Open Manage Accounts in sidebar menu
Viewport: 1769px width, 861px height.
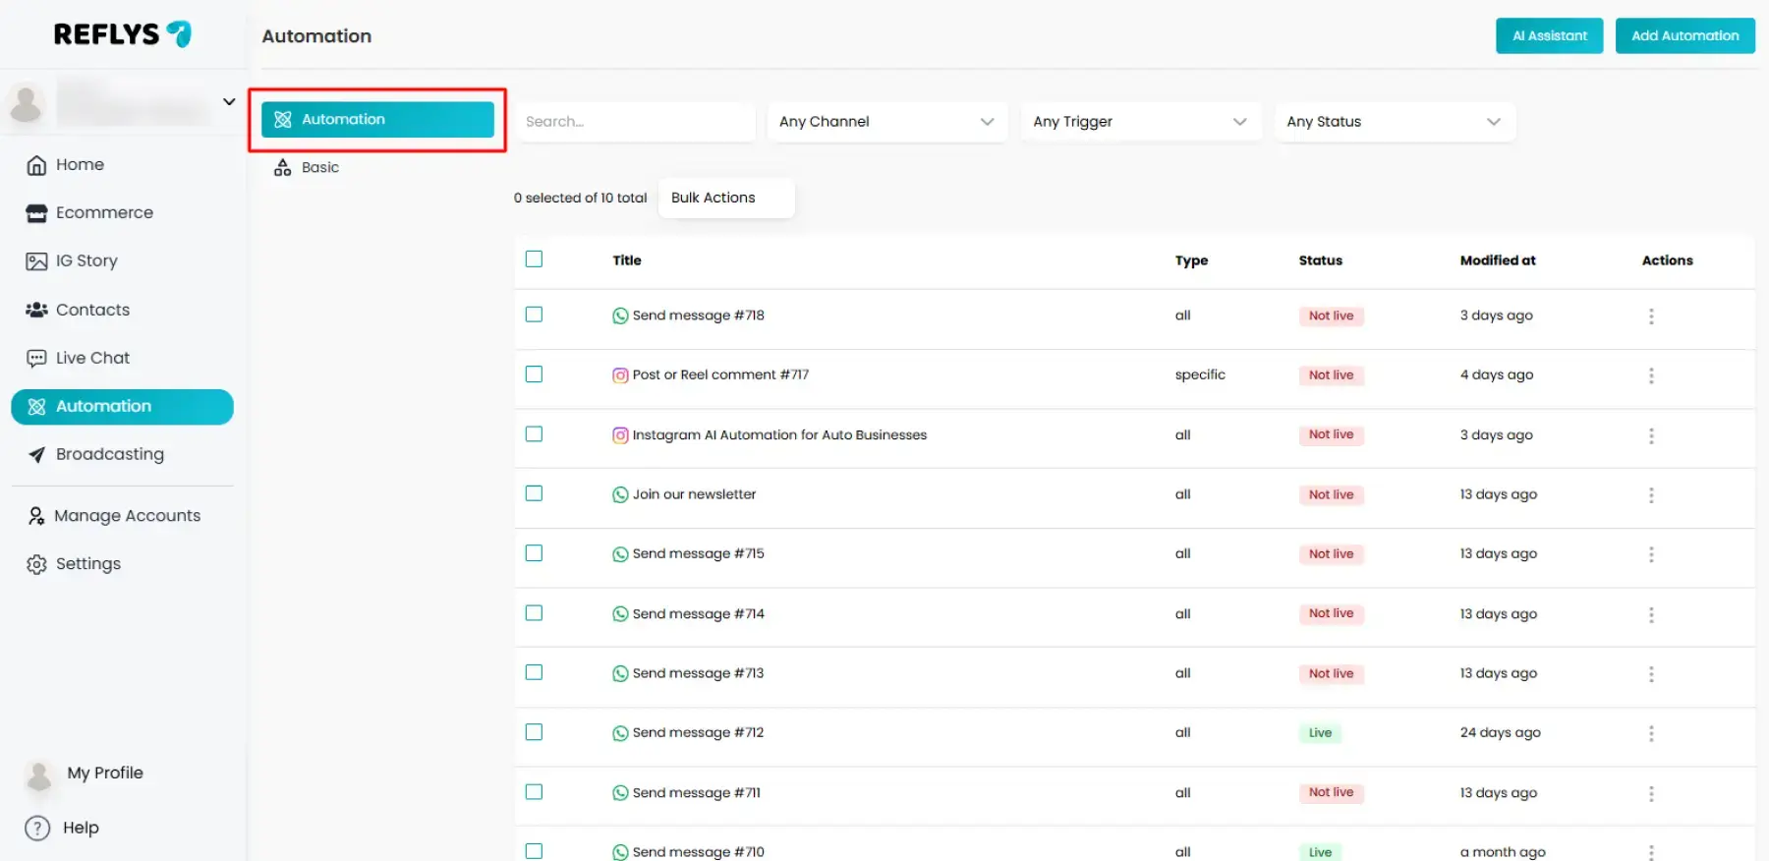127,516
